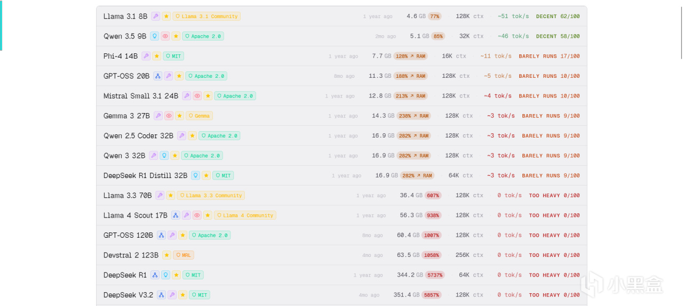683x306 pixels.
Task: Click the MRL license badge on Devstral 2 123B
Action: (x=184, y=255)
